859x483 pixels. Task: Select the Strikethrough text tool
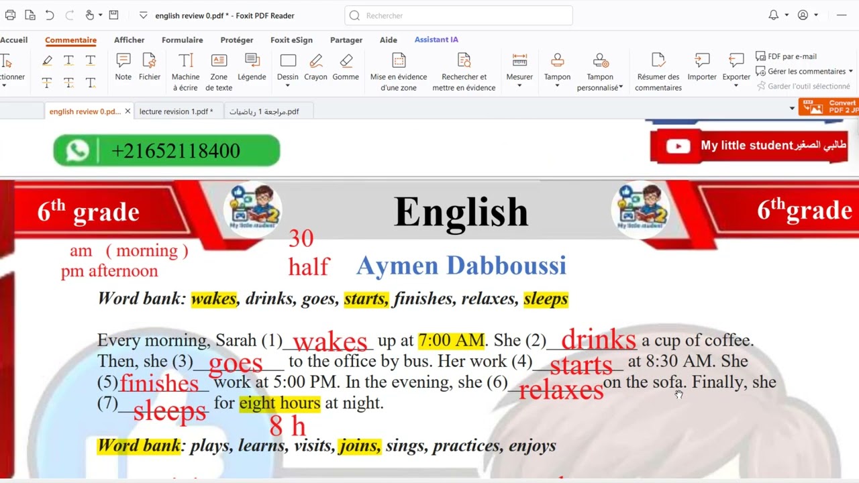pos(47,83)
